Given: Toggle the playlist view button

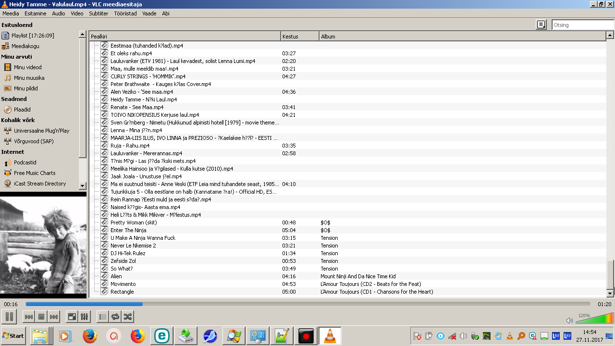Looking at the screenshot, I should 102,317.
